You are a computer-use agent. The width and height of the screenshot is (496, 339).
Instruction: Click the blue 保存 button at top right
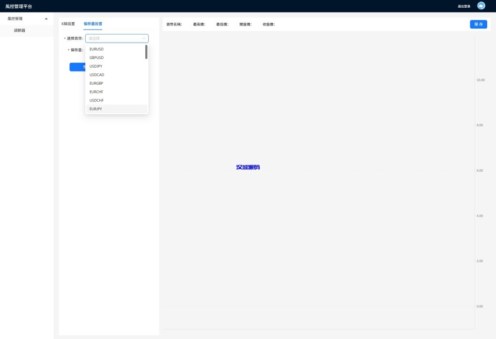click(478, 24)
